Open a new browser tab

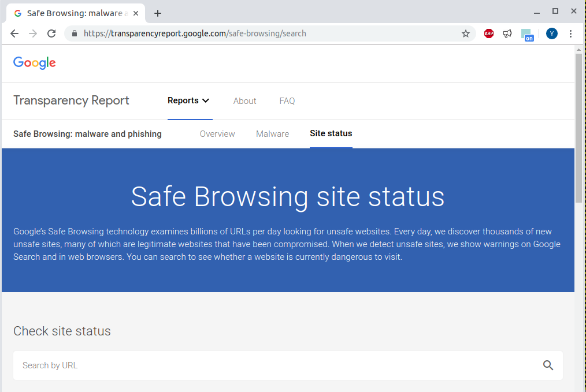158,12
